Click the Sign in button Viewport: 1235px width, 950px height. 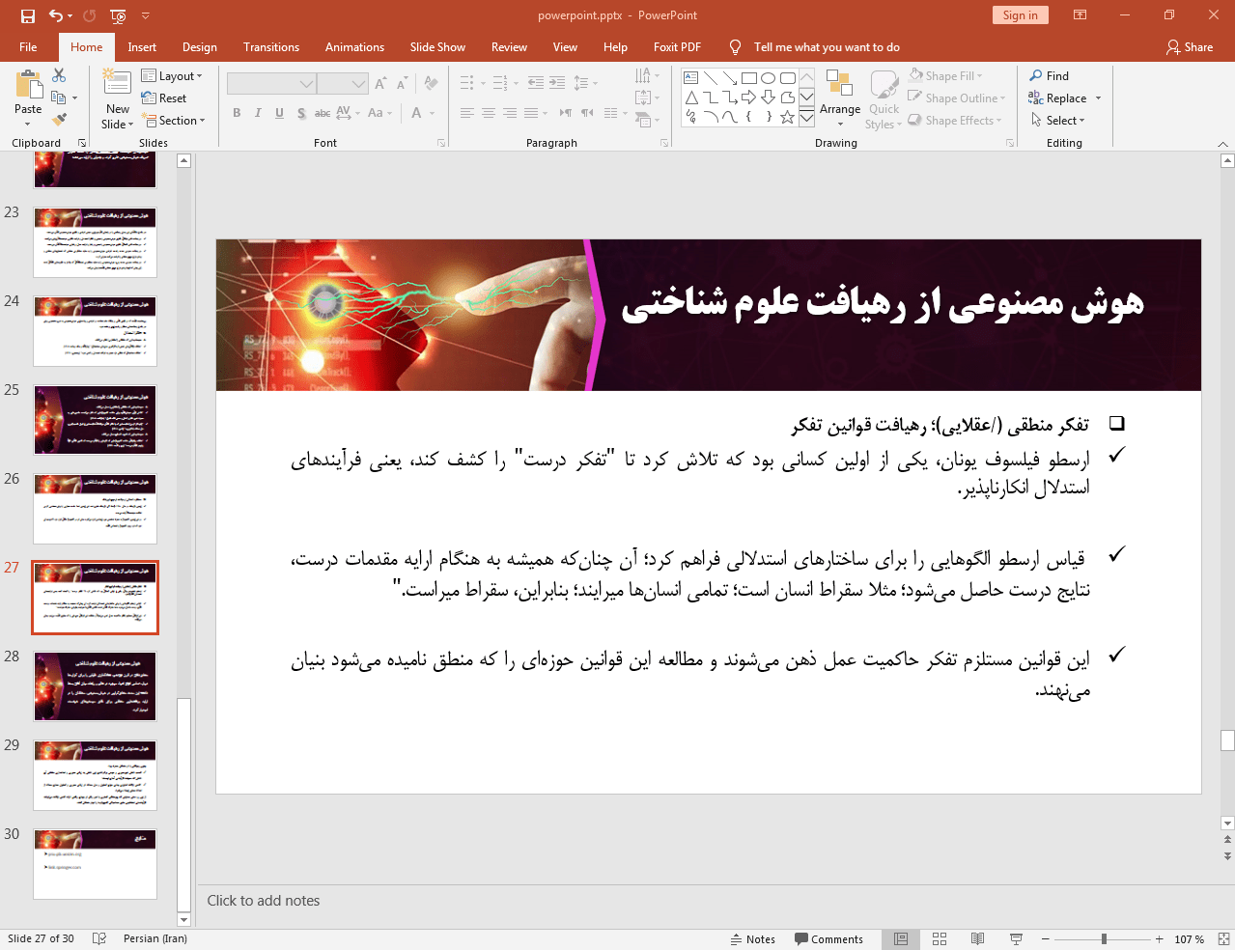click(x=1020, y=15)
